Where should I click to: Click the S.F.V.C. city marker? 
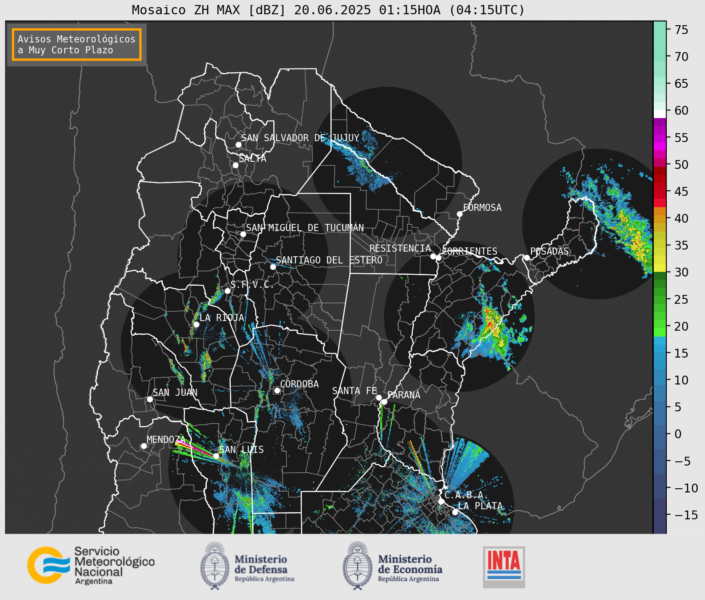coord(227,291)
